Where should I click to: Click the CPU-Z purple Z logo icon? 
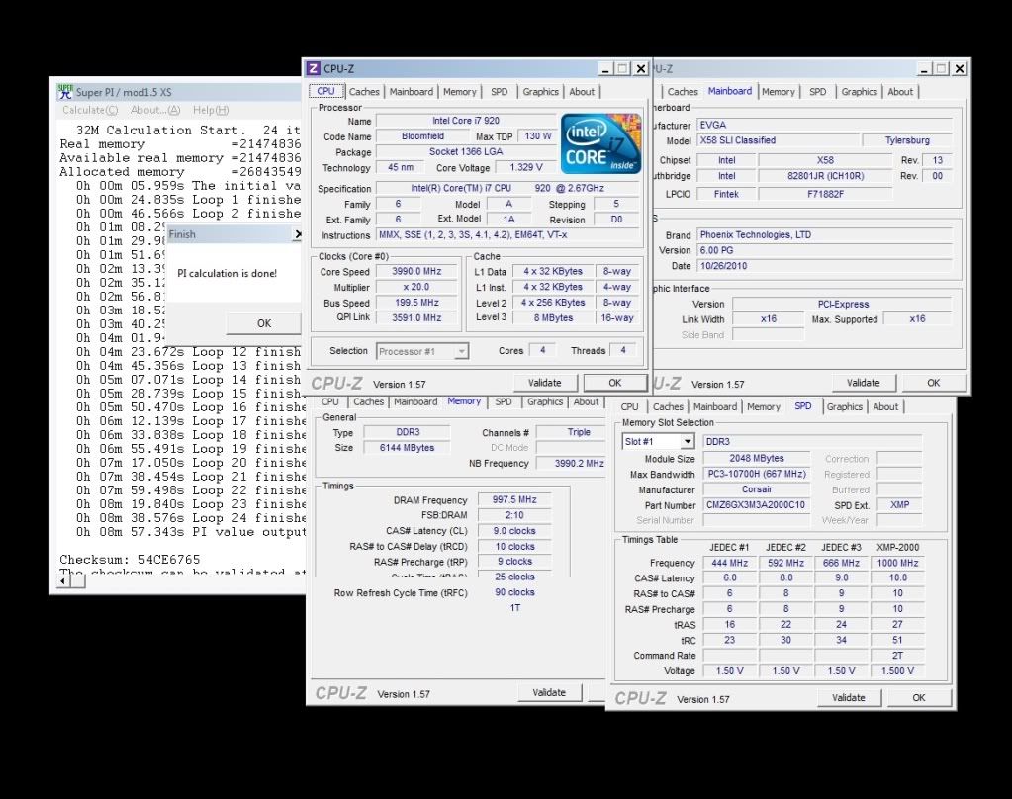(x=313, y=68)
